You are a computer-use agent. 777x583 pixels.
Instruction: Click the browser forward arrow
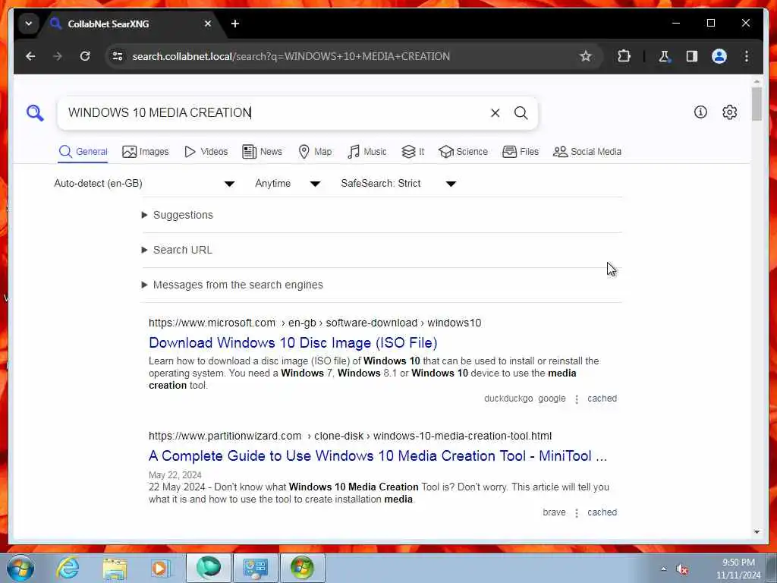point(58,56)
